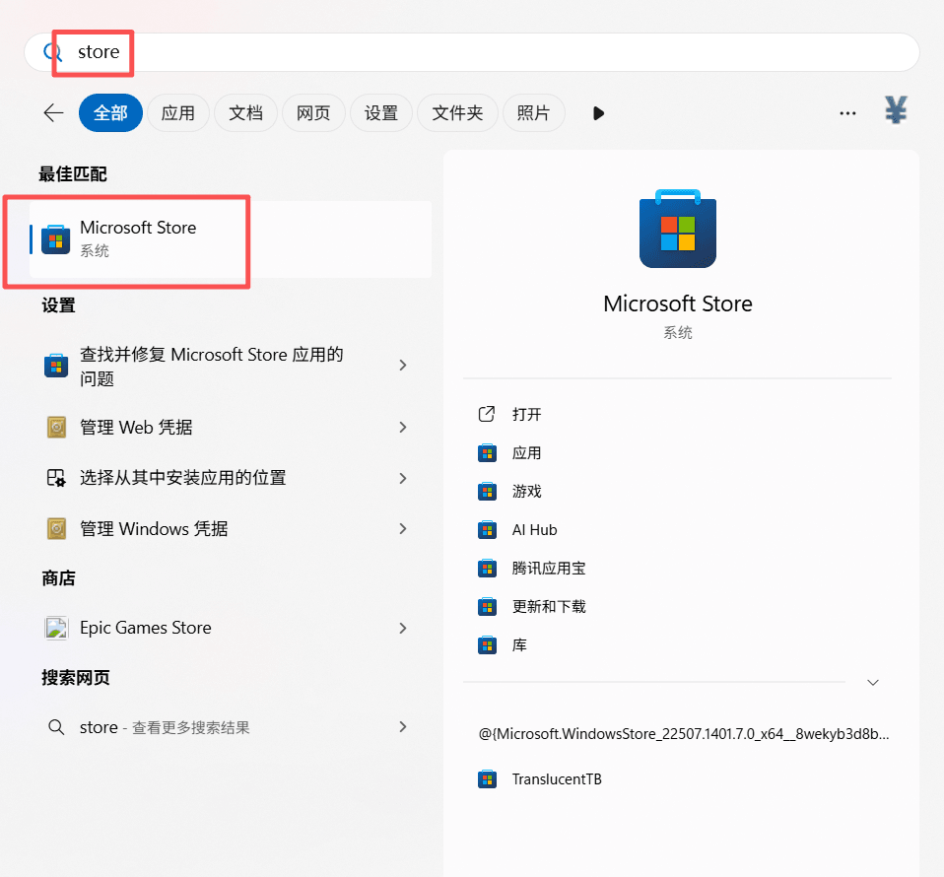Click the large Microsoft Store logo

point(677,229)
